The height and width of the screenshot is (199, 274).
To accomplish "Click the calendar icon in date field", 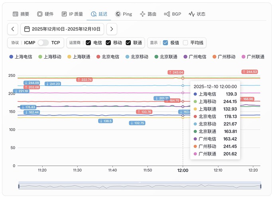I will click(27, 29).
